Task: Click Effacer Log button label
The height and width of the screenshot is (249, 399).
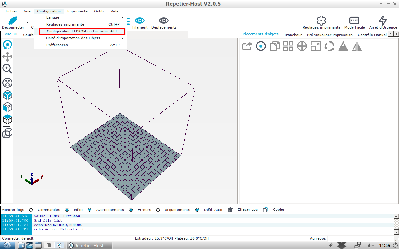Action: (248, 209)
